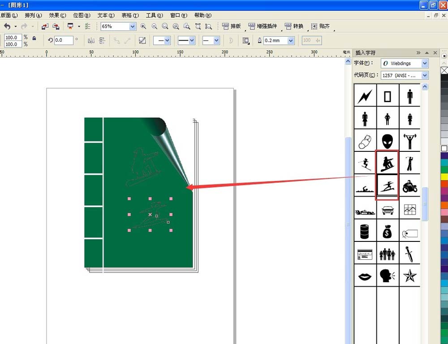Click the 排版 toolbar button

(x=232, y=26)
